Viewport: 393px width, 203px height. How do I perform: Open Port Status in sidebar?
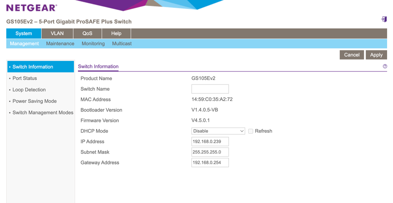[x=24, y=79]
